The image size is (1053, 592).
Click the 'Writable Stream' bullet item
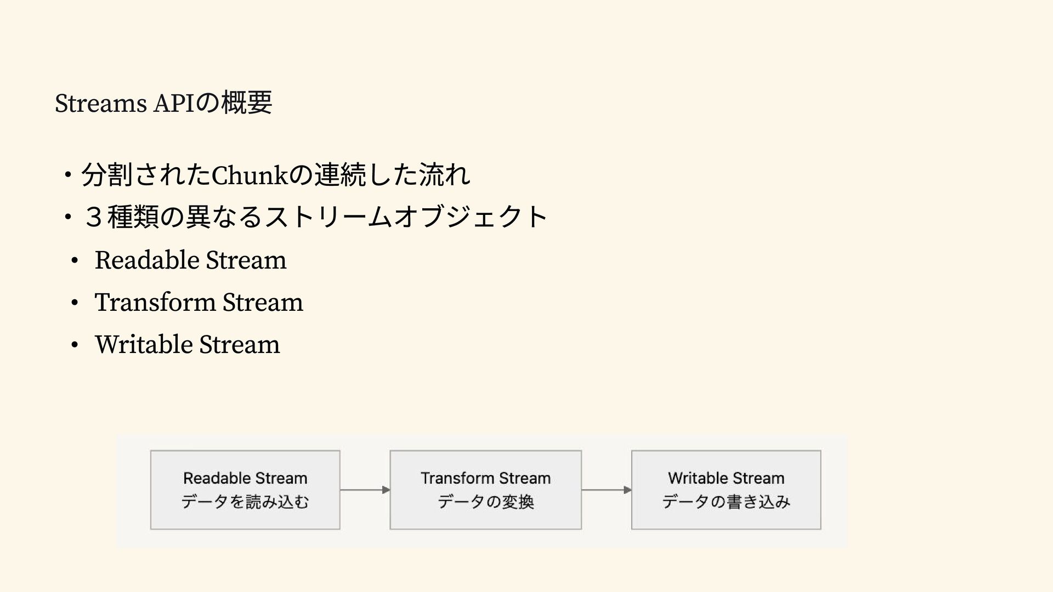tap(187, 344)
